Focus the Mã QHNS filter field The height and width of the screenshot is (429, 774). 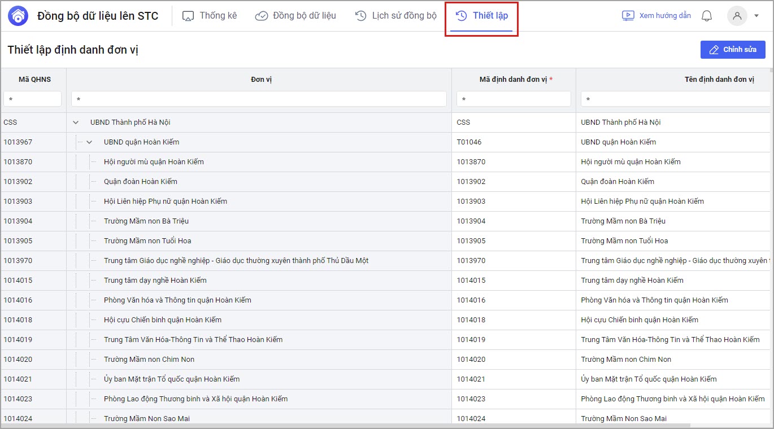[33, 99]
